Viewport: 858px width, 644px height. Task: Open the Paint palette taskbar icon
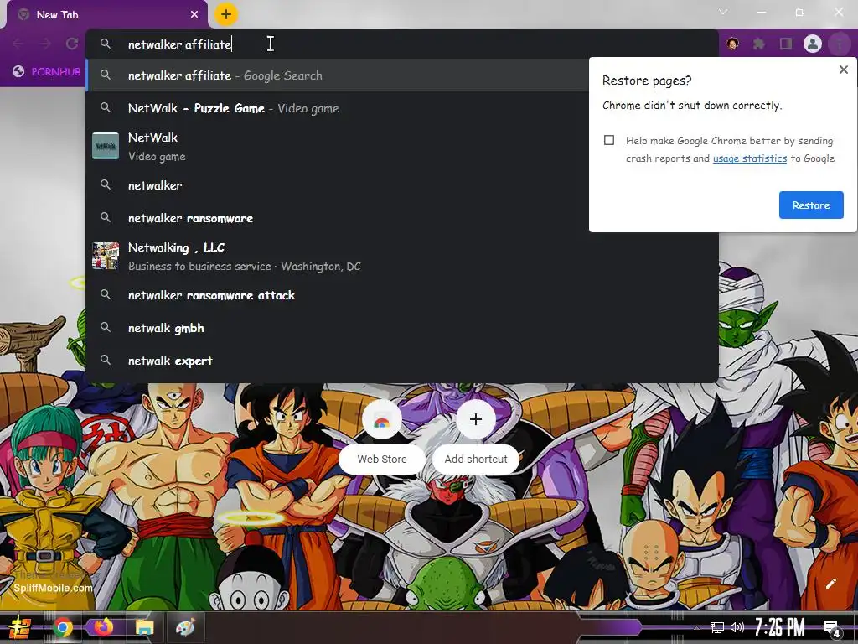[x=185, y=627]
